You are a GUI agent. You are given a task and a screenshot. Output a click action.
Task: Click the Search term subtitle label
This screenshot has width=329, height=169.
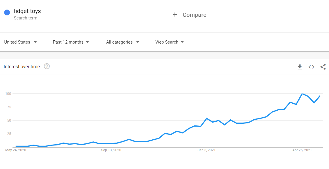(x=26, y=18)
